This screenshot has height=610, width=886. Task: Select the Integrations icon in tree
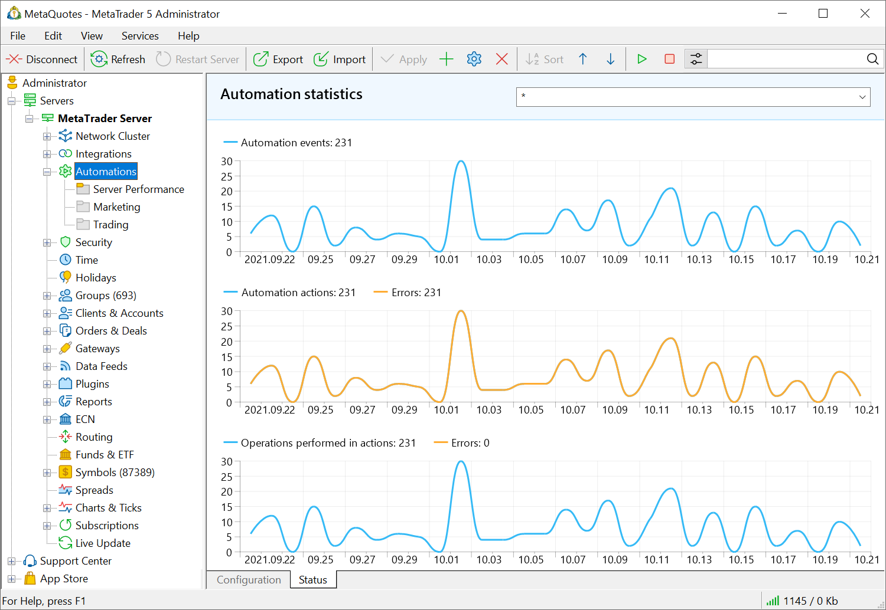[66, 154]
